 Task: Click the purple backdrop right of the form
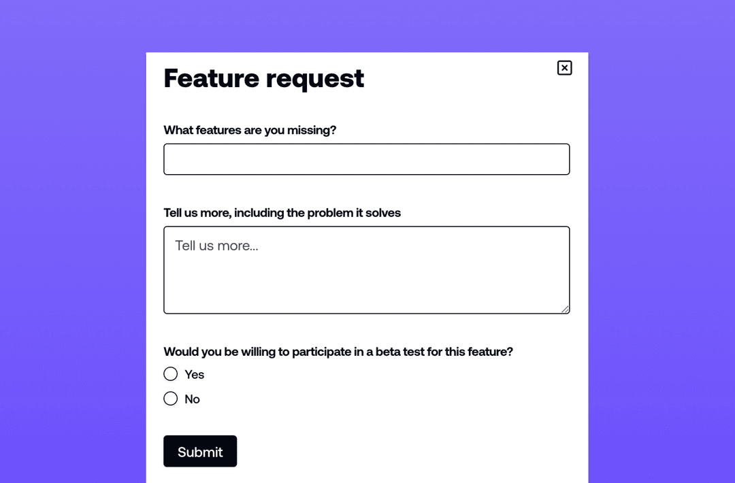coord(661,272)
